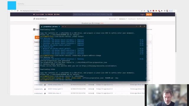Maximize the terminal window
189x106 pixels.
pos(141,26)
